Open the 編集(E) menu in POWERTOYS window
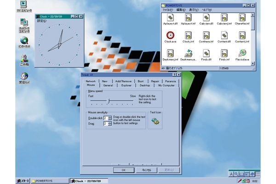The width and height of the screenshot is (276, 184). pos(181,10)
